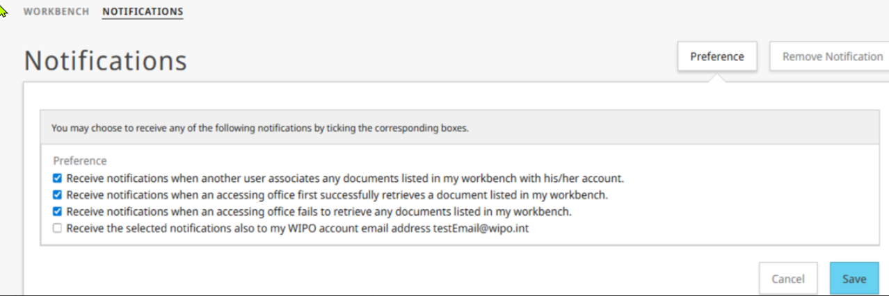Click the Remove Notification button

828,56
